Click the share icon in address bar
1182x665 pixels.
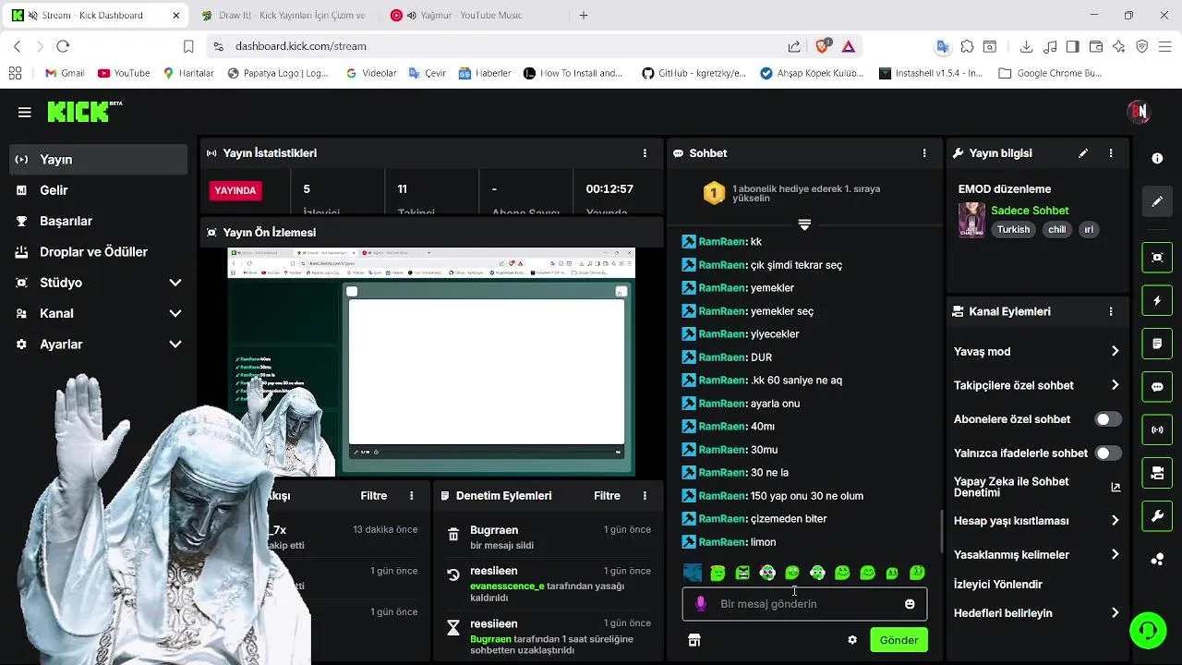point(794,46)
